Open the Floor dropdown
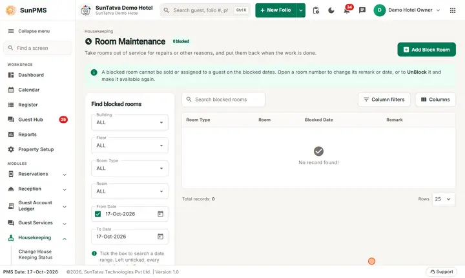The image size is (465, 278). pyautogui.click(x=130, y=145)
